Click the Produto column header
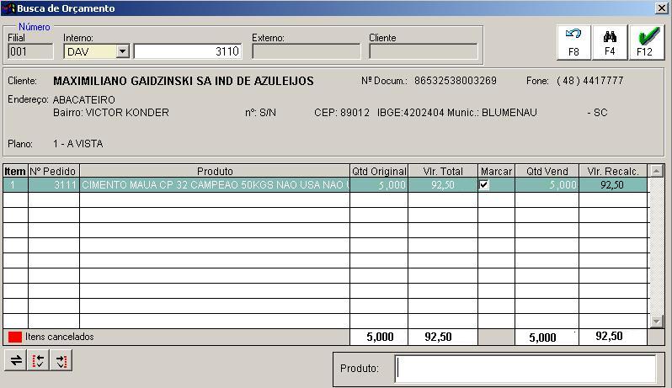The height and width of the screenshot is (388, 672). click(x=215, y=171)
